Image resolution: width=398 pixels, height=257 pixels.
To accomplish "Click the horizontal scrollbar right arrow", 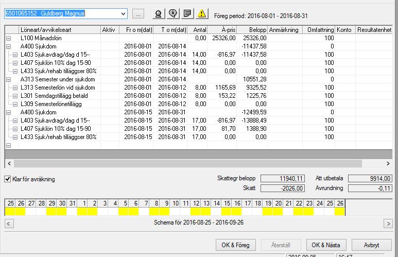I will (388, 164).
